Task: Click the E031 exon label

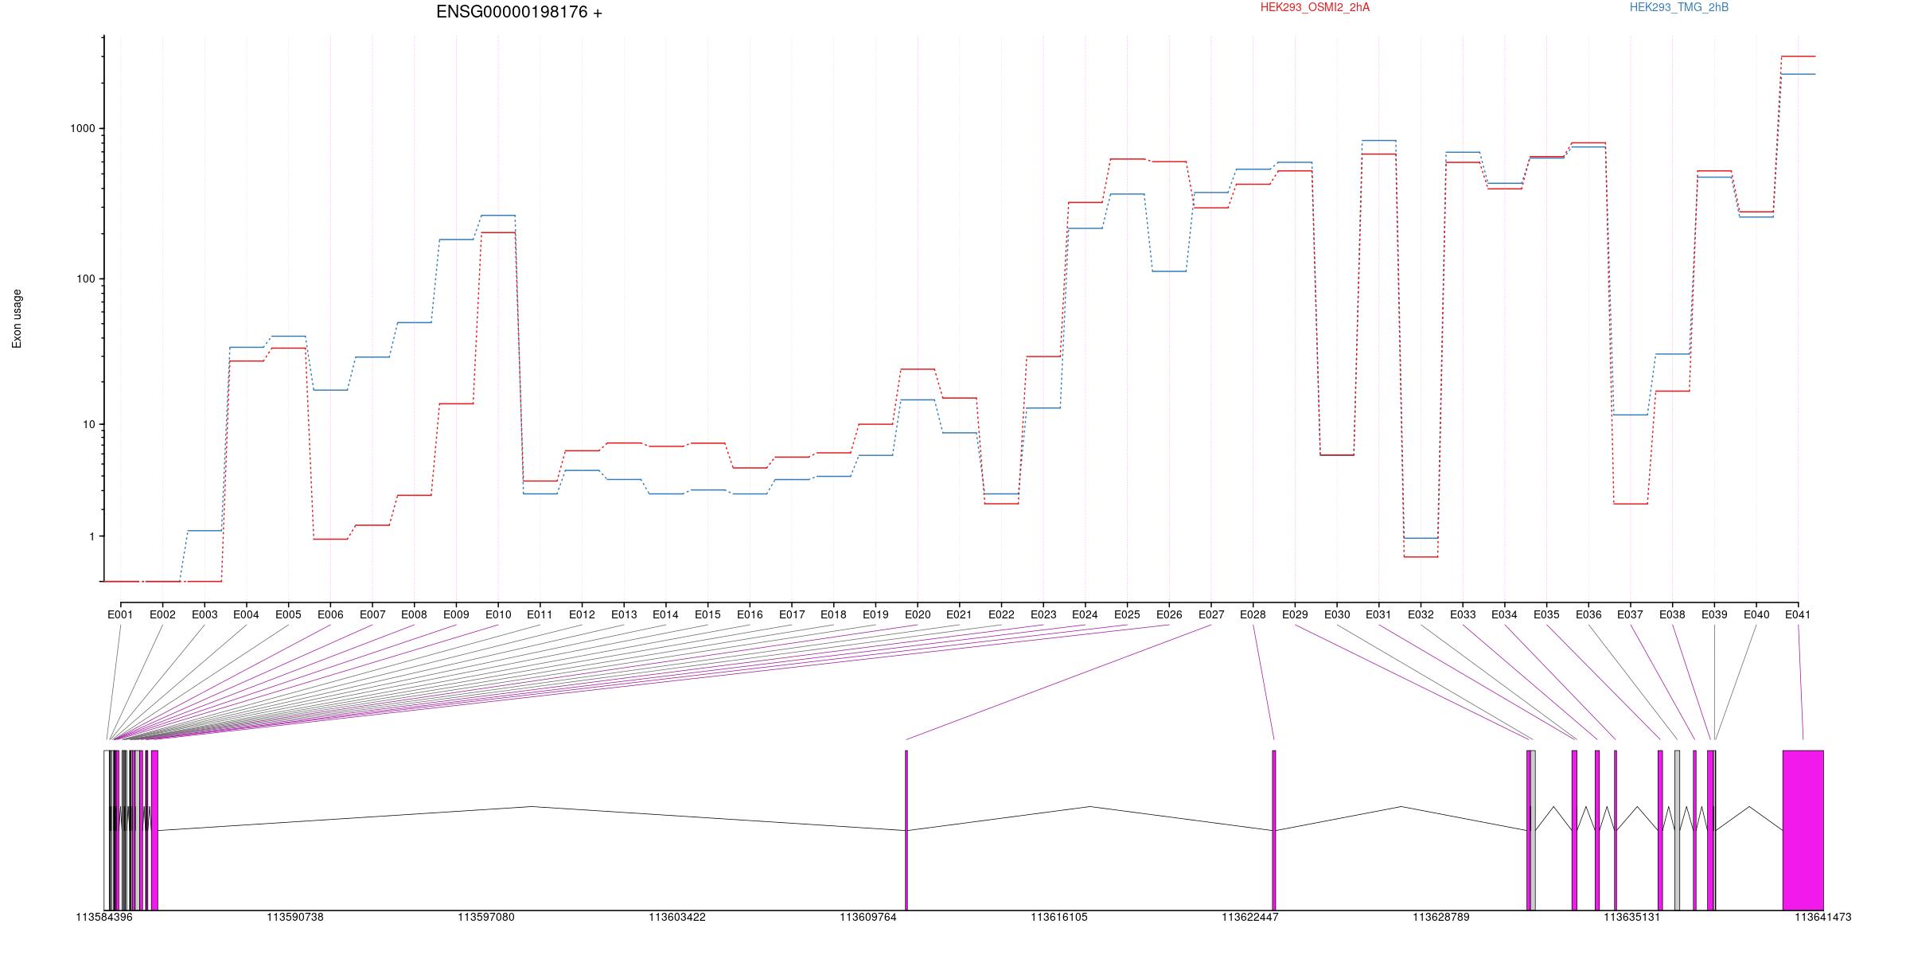Action: (x=1378, y=614)
